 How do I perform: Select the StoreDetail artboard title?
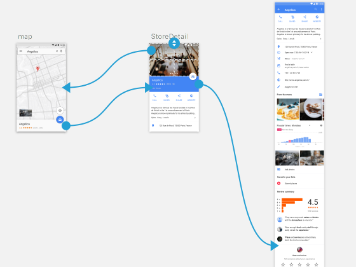tap(169, 36)
